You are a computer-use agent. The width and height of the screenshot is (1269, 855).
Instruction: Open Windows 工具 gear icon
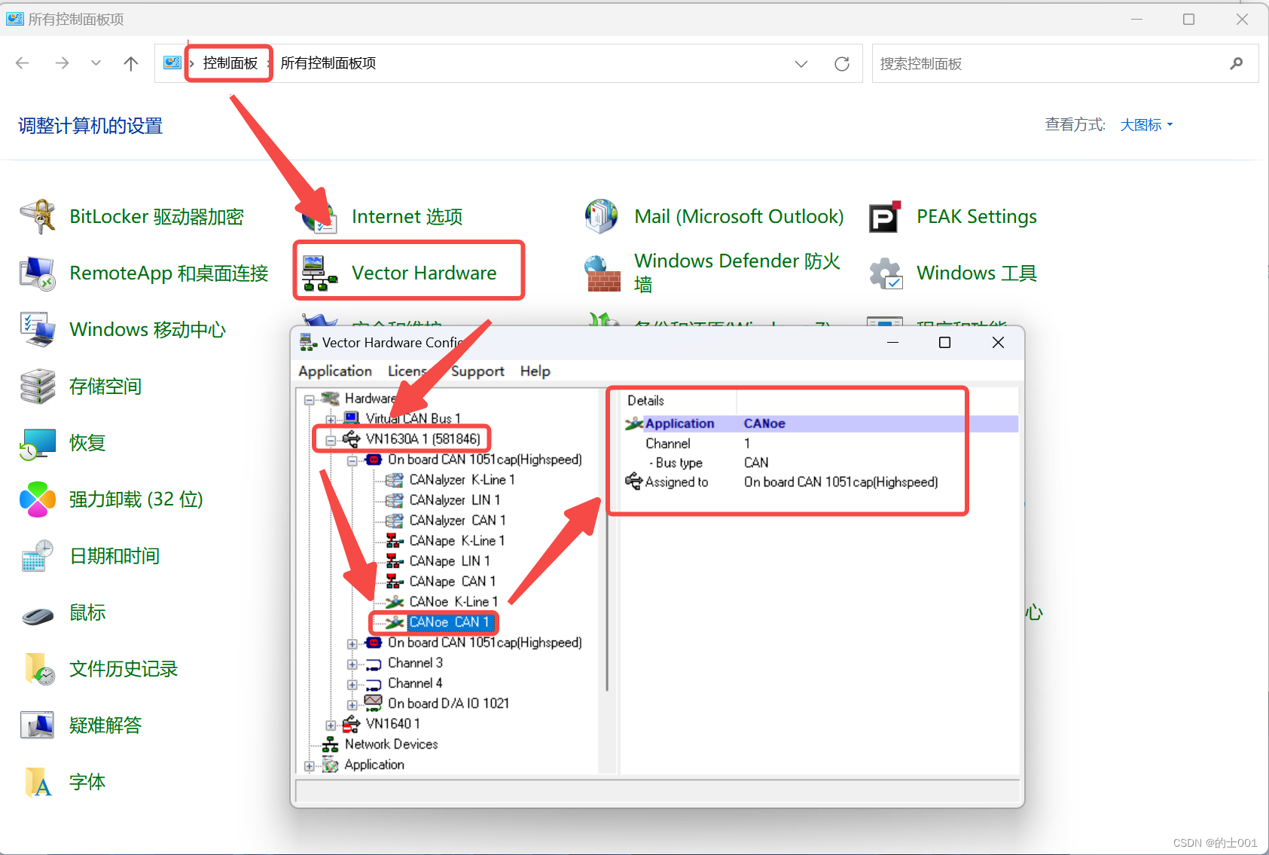(884, 273)
